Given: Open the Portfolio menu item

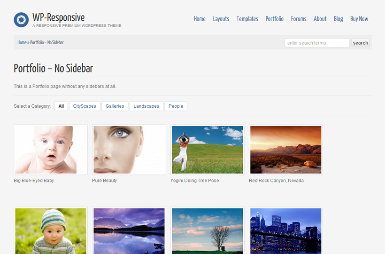Looking at the screenshot, I should point(275,19).
